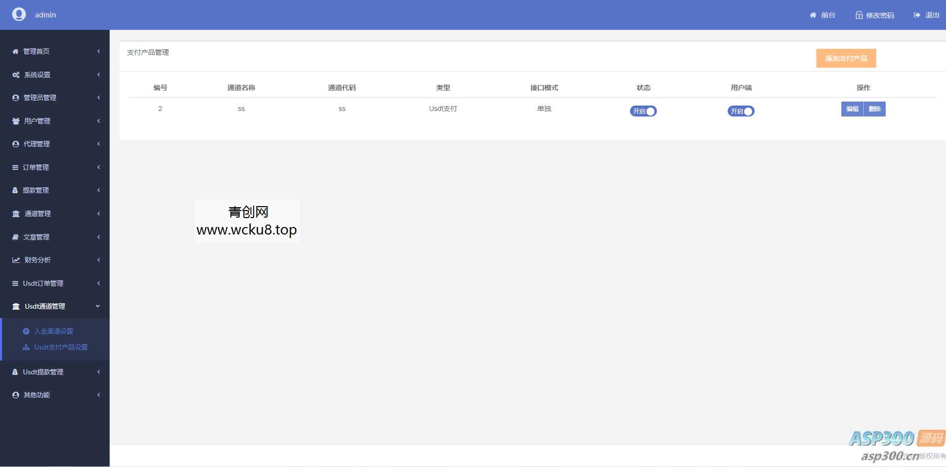Screen dimensions: 946x467
Task: Click the users icon for 用户管理
Action: pyautogui.click(x=16, y=121)
